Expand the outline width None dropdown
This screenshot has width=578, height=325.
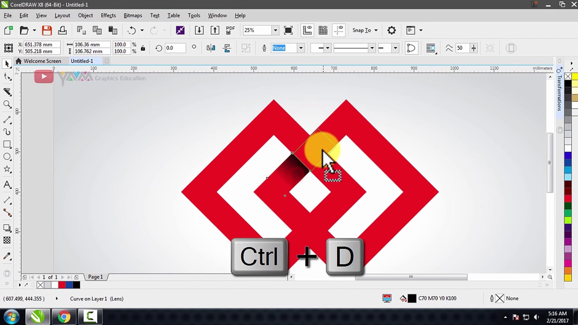point(300,48)
